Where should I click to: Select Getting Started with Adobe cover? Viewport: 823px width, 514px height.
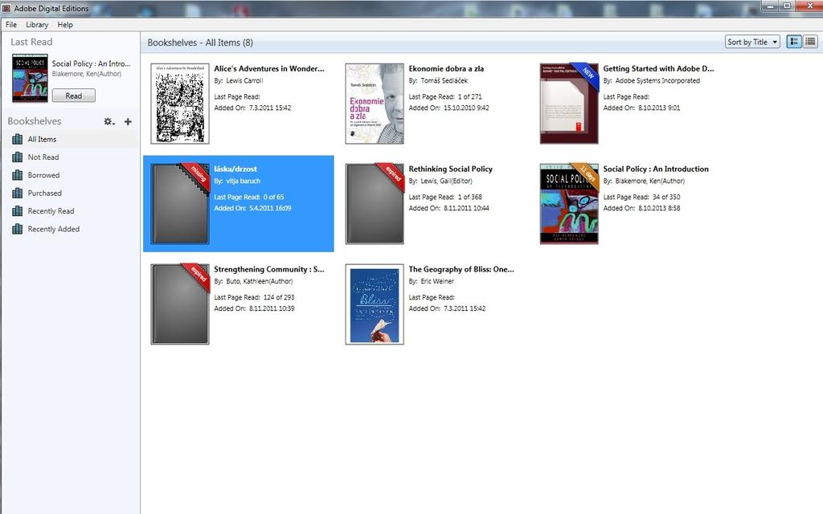(570, 104)
